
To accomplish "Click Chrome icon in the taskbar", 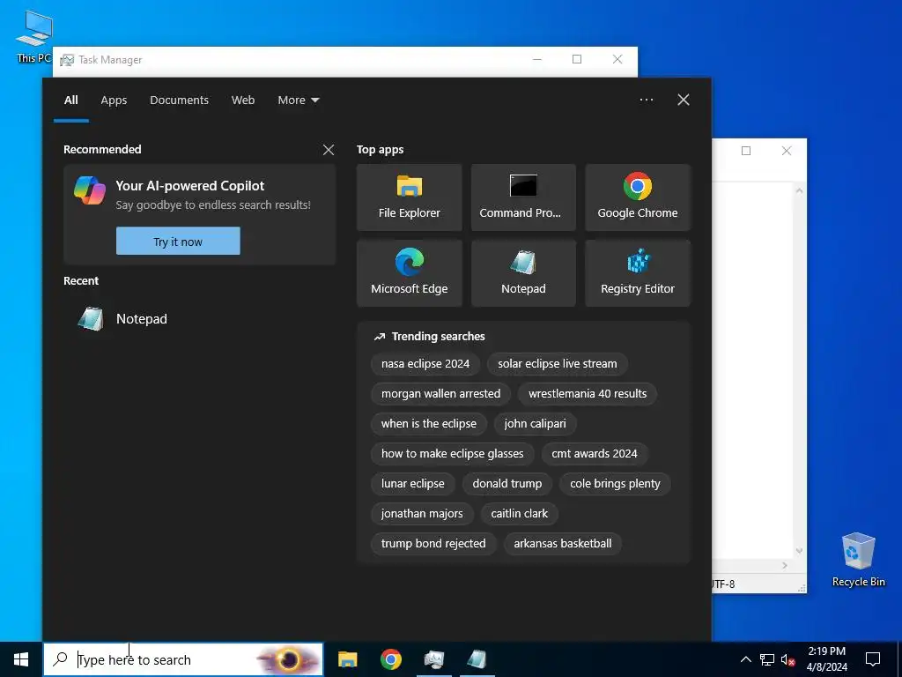I will point(390,659).
